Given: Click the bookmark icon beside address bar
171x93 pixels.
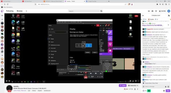Looking at the screenshot, I should (x=35, y=4).
